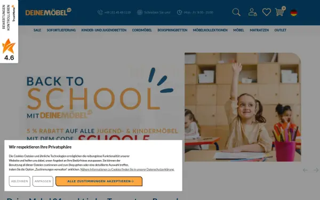Click the ABLEHNEN cookie button
Viewport: 320px width, 200px height.
(20, 181)
